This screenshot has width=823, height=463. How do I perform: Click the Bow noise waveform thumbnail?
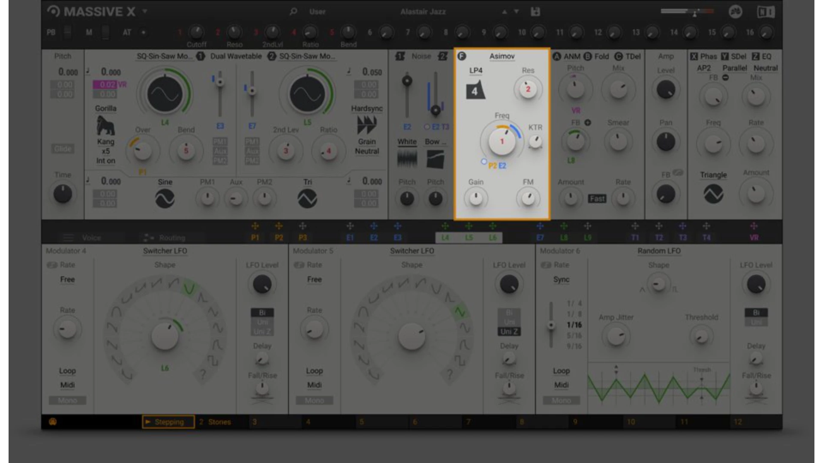tap(436, 159)
